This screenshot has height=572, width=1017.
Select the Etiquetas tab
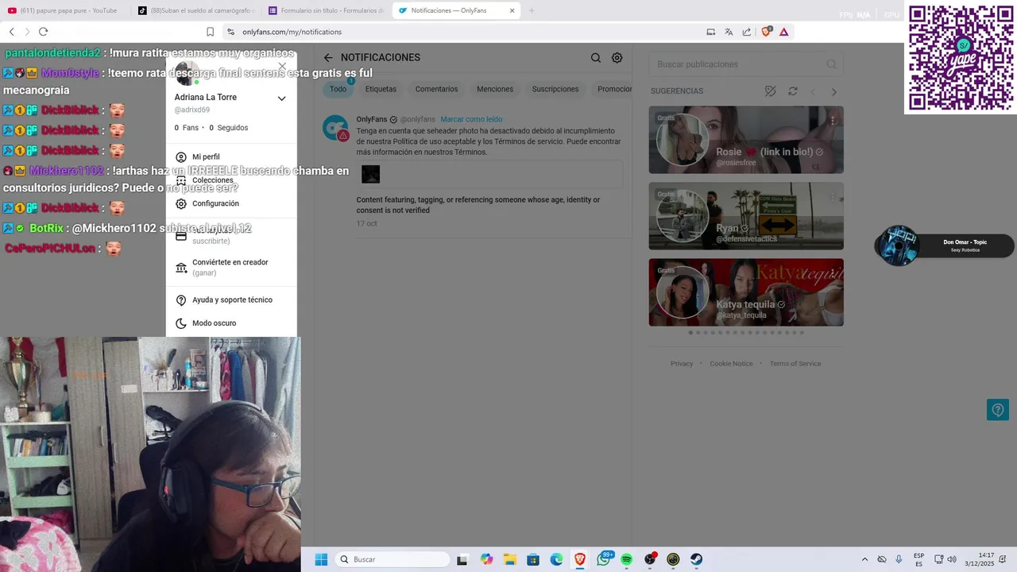pos(381,89)
